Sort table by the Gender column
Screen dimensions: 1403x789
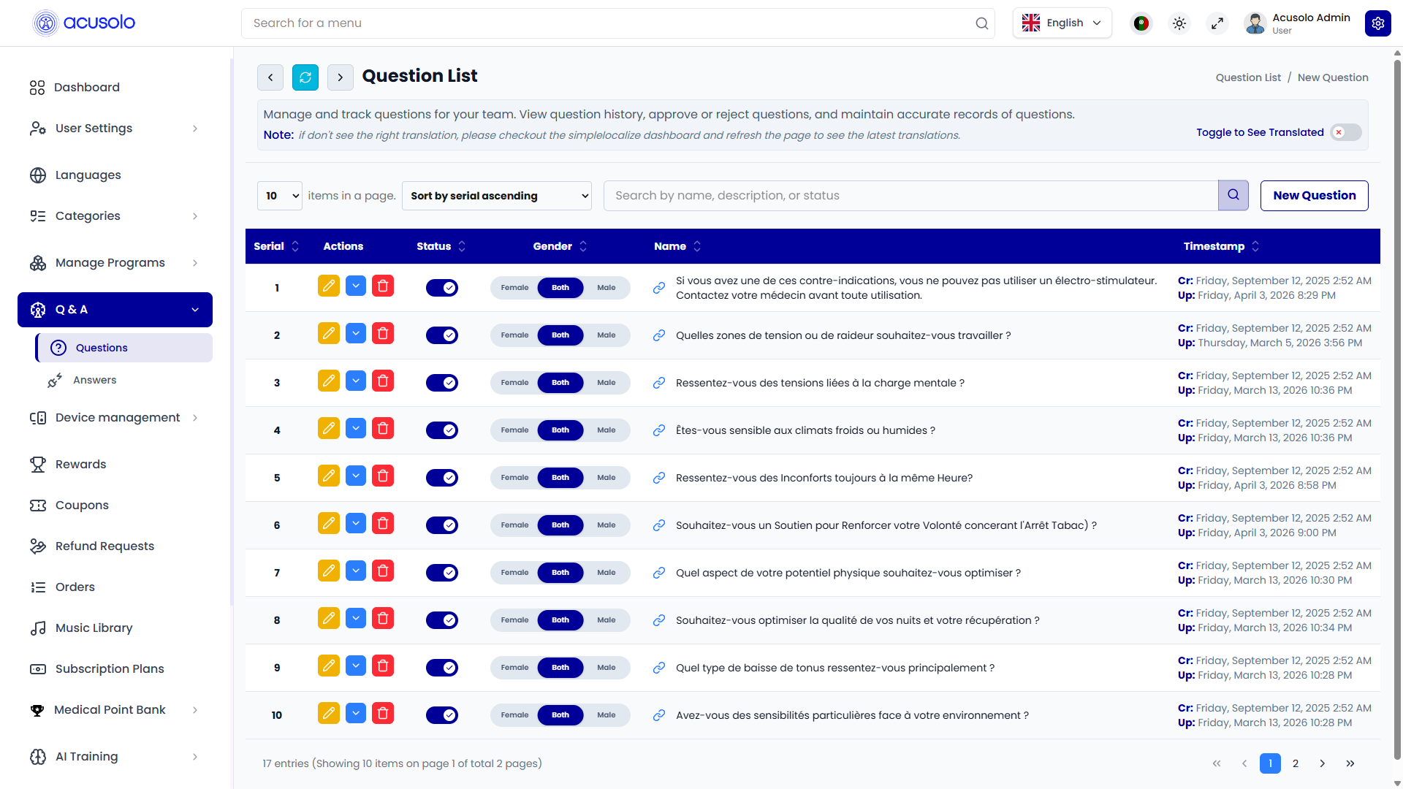click(x=583, y=246)
